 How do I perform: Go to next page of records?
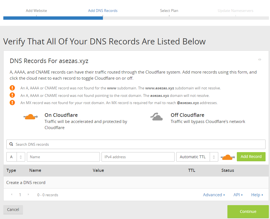(28, 195)
